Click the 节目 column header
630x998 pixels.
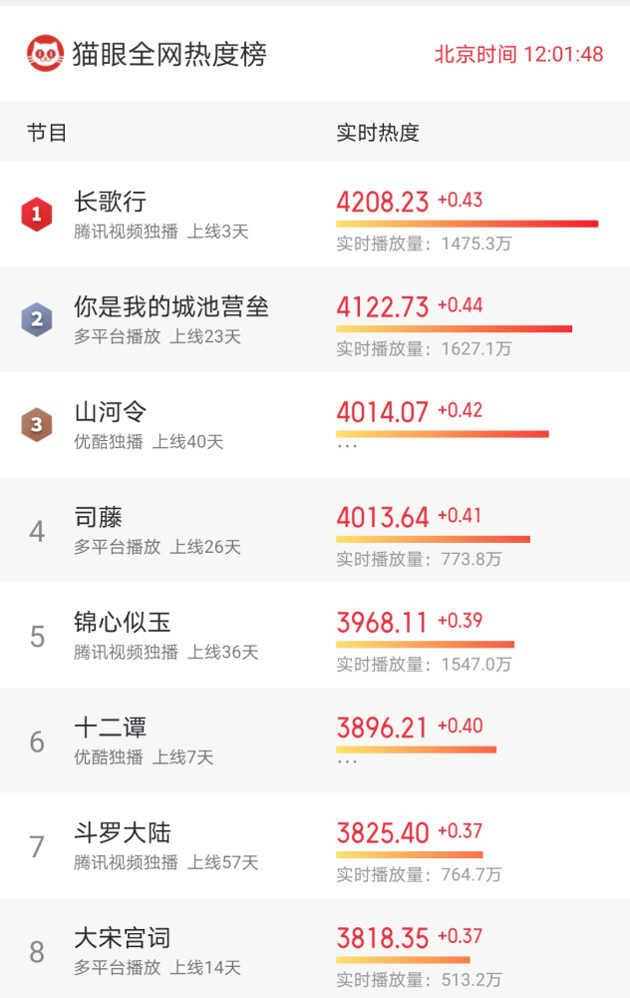(x=47, y=133)
